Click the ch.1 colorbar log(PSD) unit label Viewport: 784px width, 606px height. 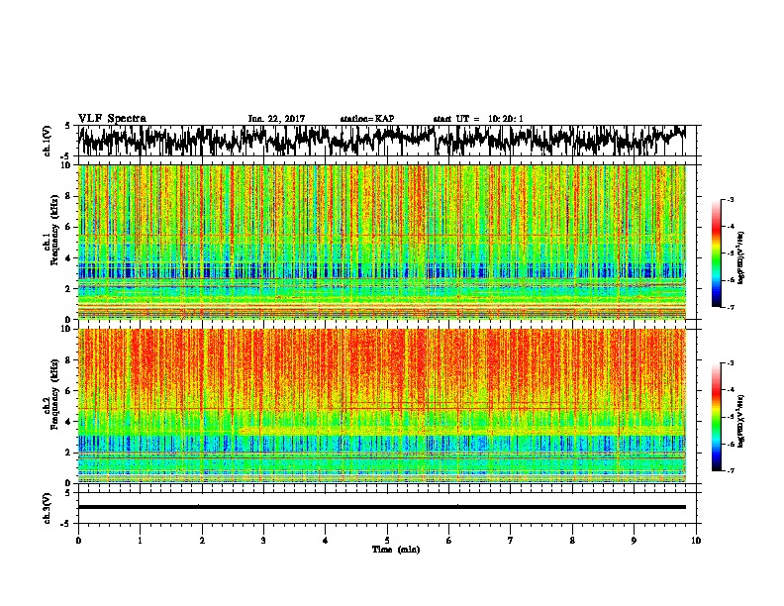click(x=741, y=258)
